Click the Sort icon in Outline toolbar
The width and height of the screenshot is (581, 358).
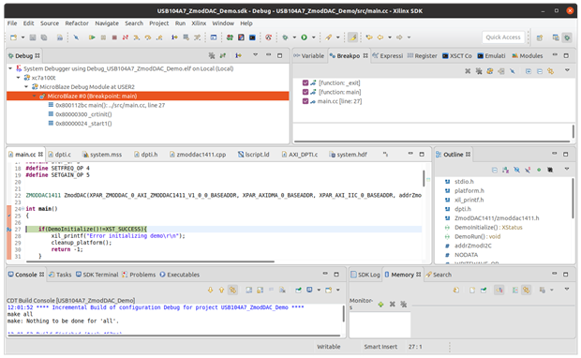click(505, 170)
